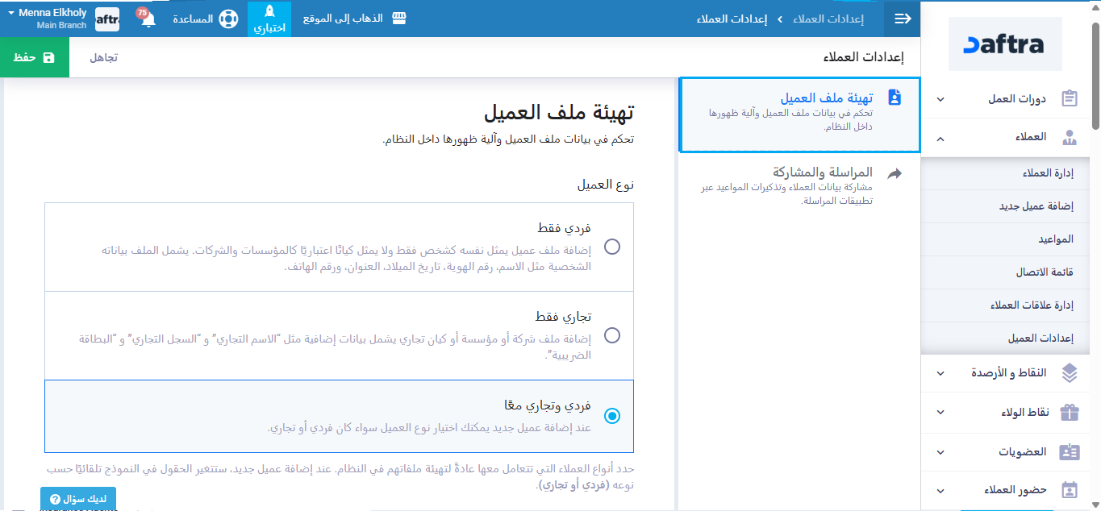Click the Daftra logo in sidebar

pyautogui.click(x=1003, y=45)
